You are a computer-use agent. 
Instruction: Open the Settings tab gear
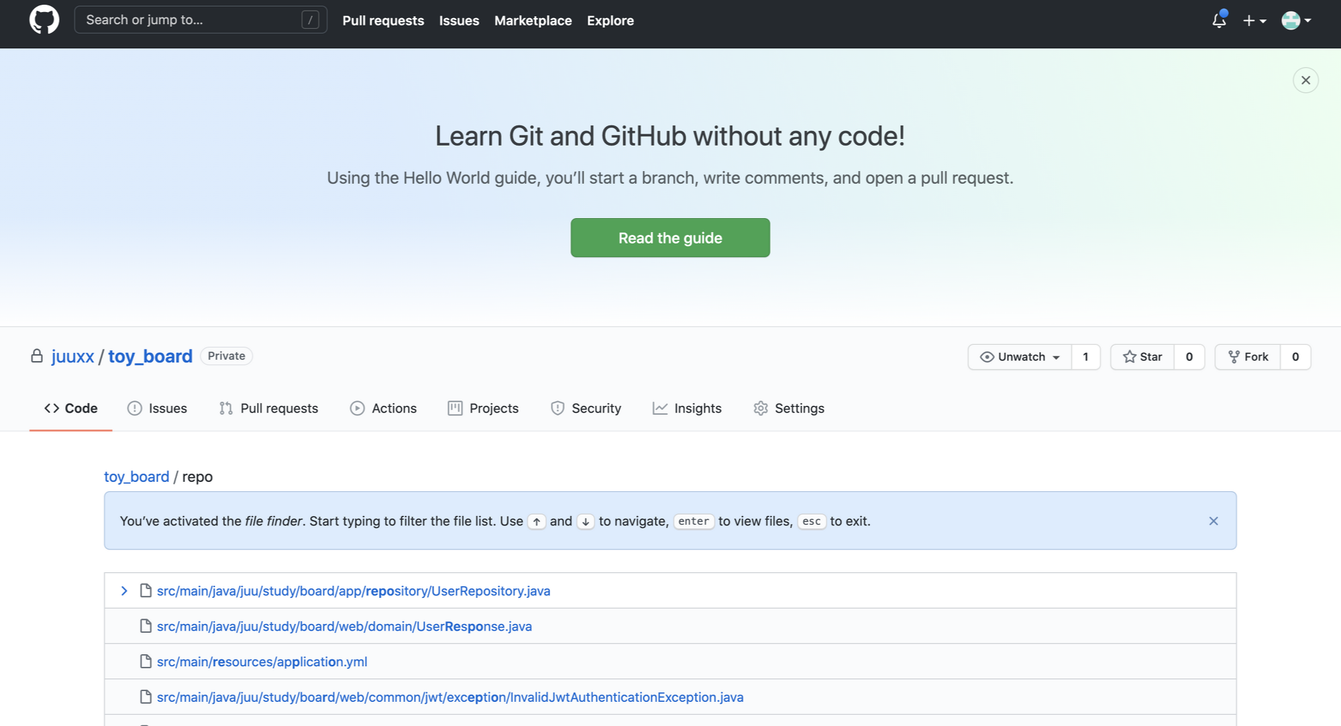pos(760,408)
